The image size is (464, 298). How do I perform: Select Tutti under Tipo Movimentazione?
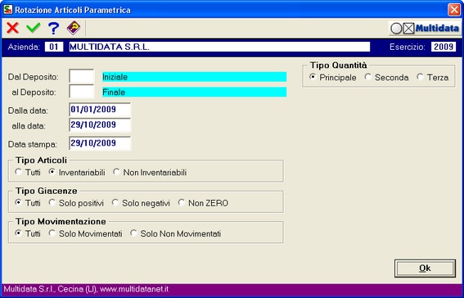coord(28,233)
